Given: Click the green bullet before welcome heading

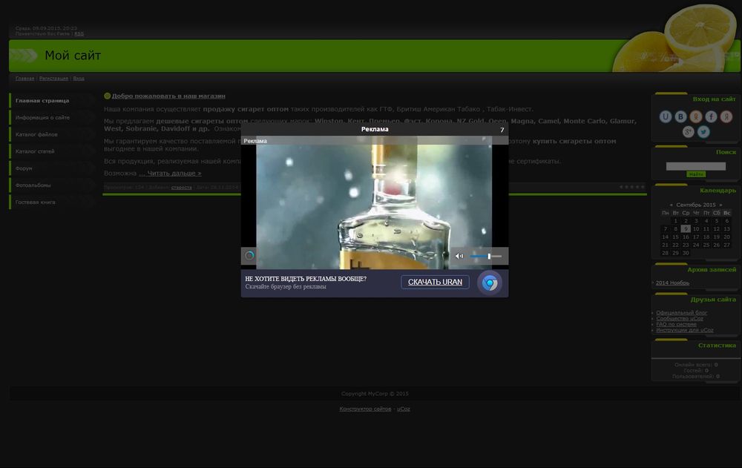Looking at the screenshot, I should 108,96.
